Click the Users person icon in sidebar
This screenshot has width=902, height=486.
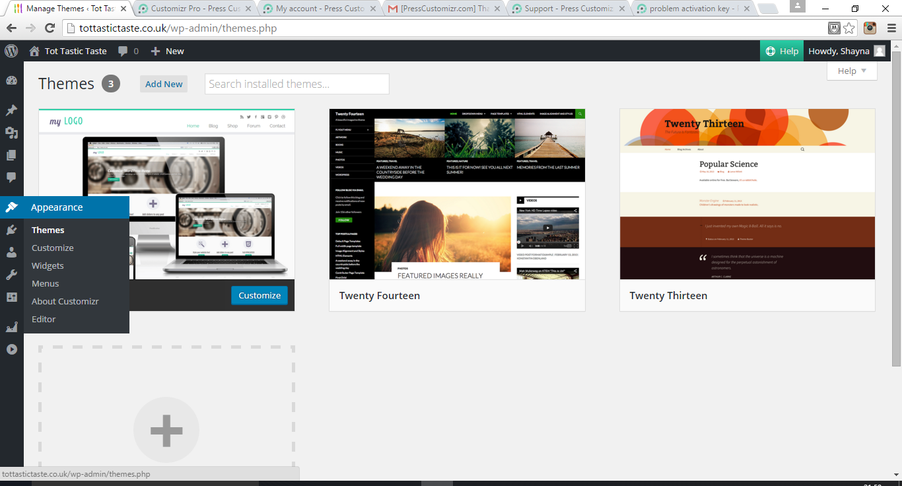11,252
